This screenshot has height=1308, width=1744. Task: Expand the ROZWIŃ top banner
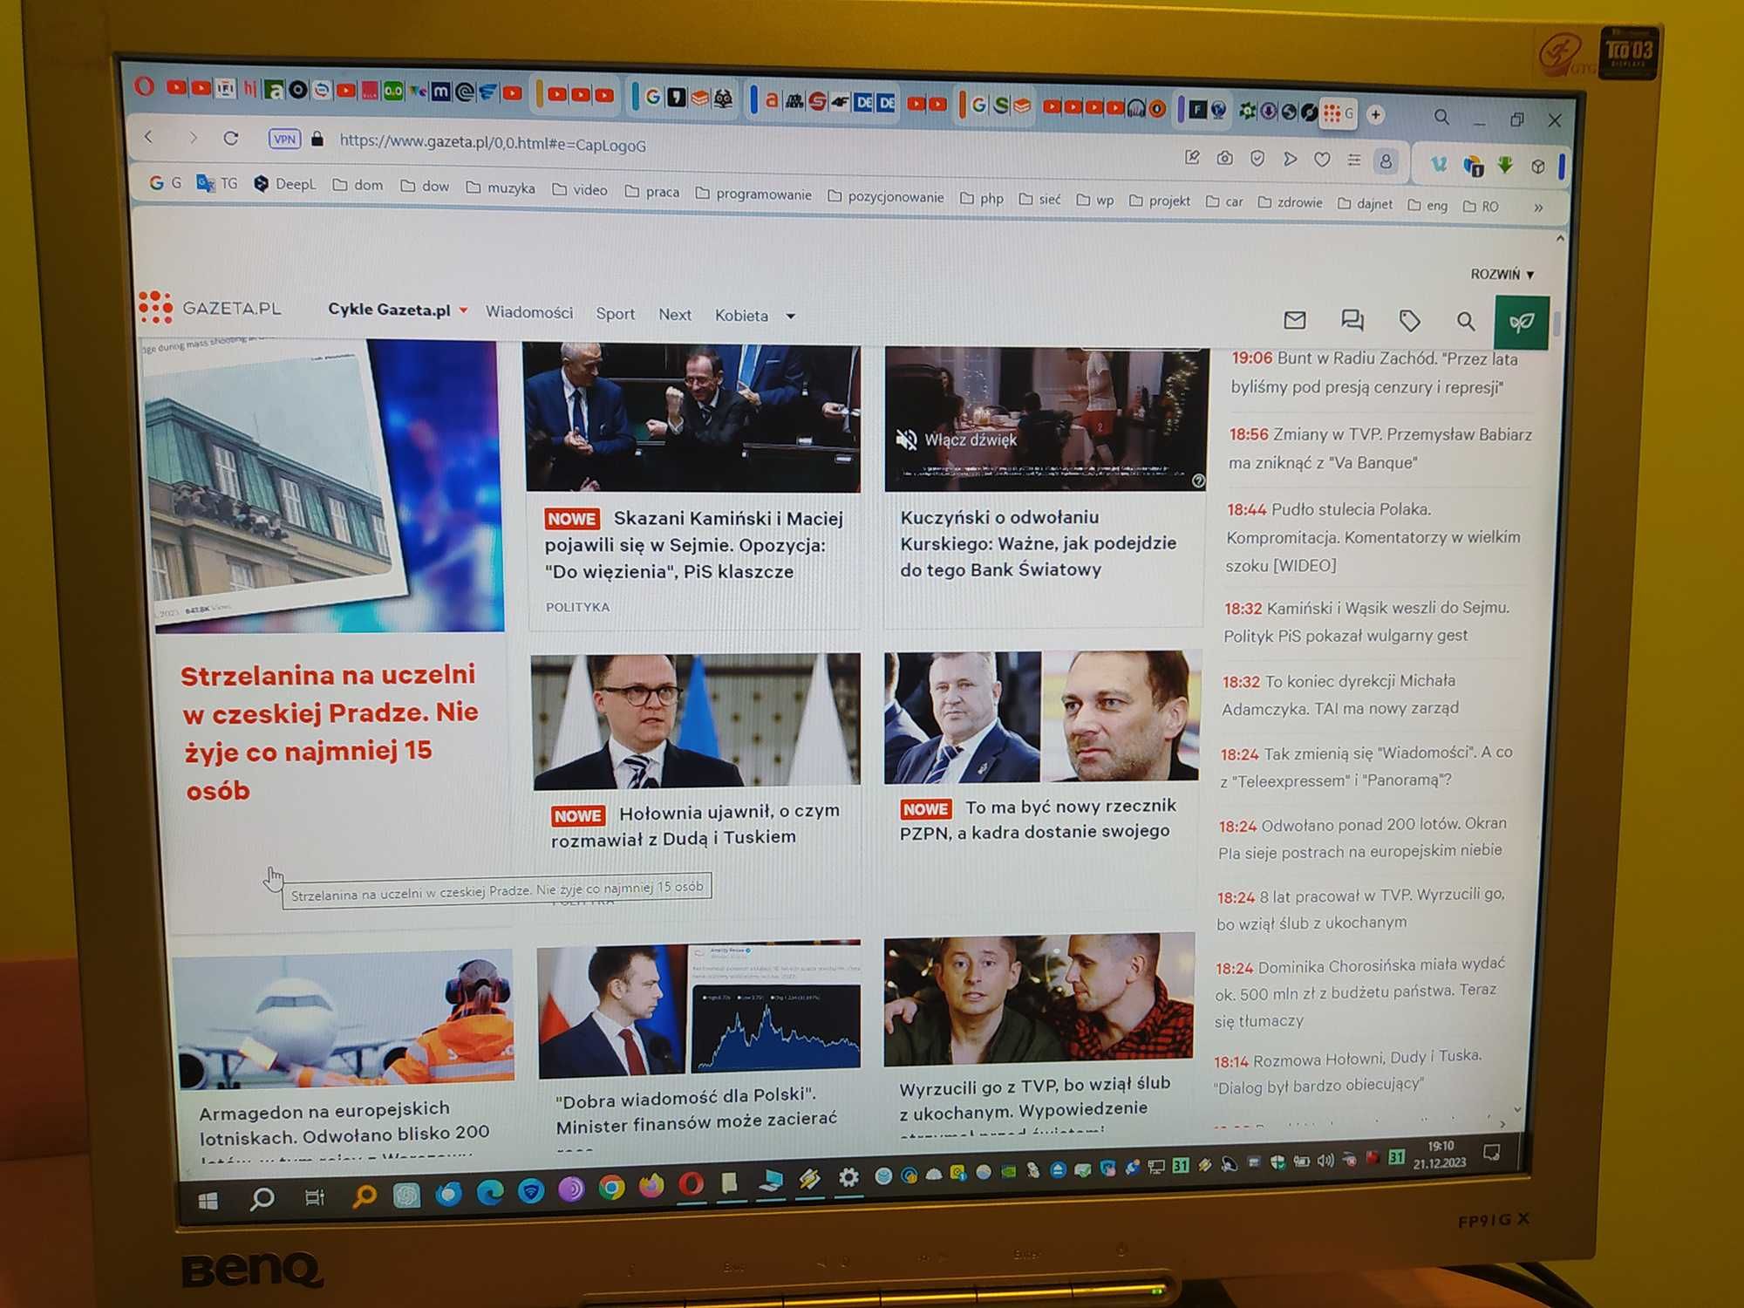[1502, 274]
